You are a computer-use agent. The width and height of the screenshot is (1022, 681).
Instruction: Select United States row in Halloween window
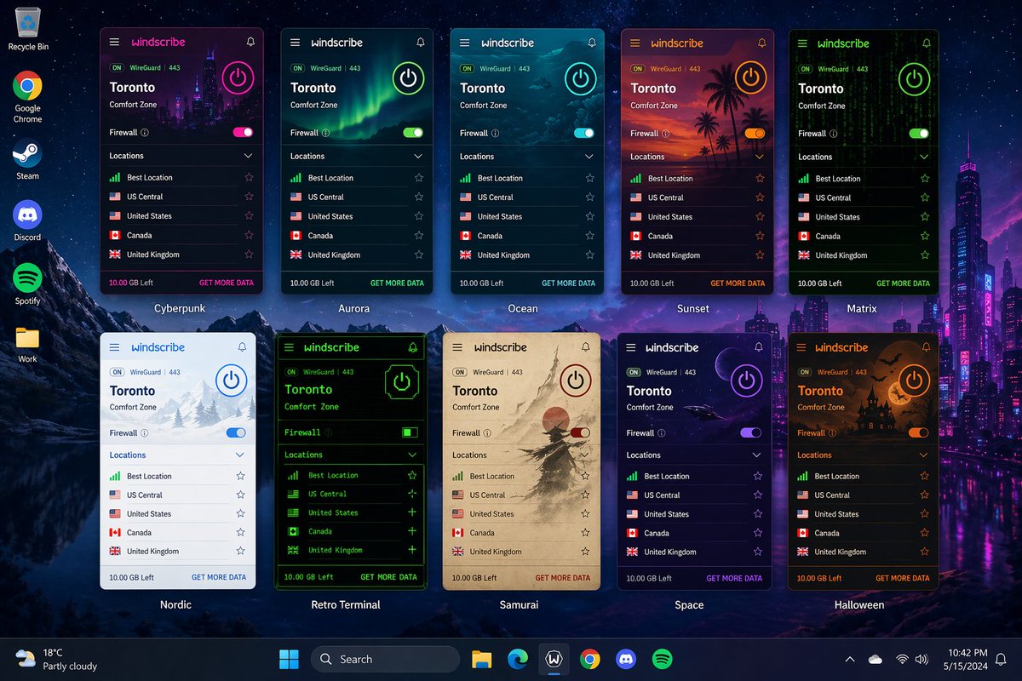tap(863, 513)
